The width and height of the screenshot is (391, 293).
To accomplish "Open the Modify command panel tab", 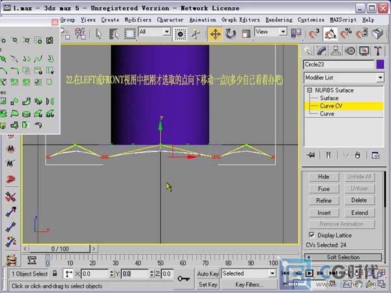I will (322, 51).
